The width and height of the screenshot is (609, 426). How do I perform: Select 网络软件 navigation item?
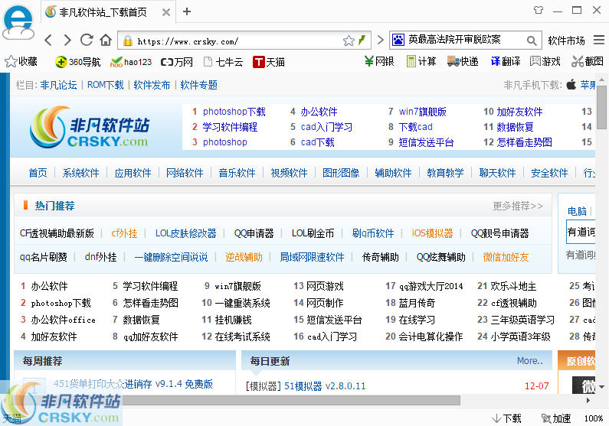tap(185, 173)
